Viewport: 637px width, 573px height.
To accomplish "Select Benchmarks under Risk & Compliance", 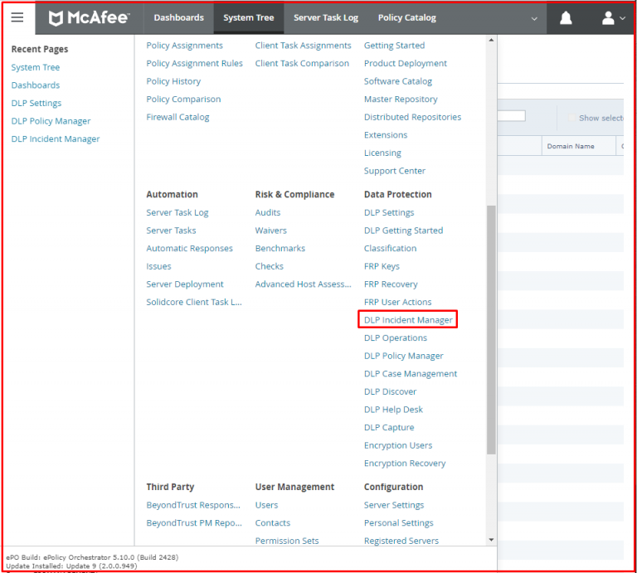I will 280,249.
